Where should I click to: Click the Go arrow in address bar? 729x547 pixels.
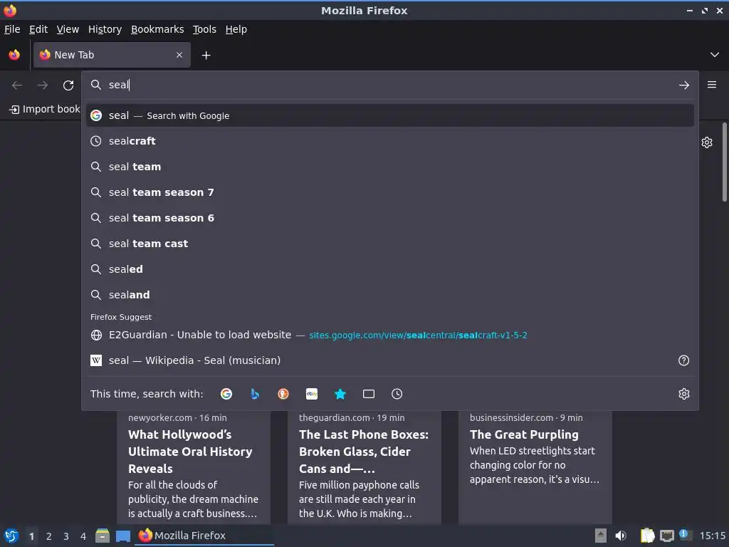pyautogui.click(x=684, y=85)
